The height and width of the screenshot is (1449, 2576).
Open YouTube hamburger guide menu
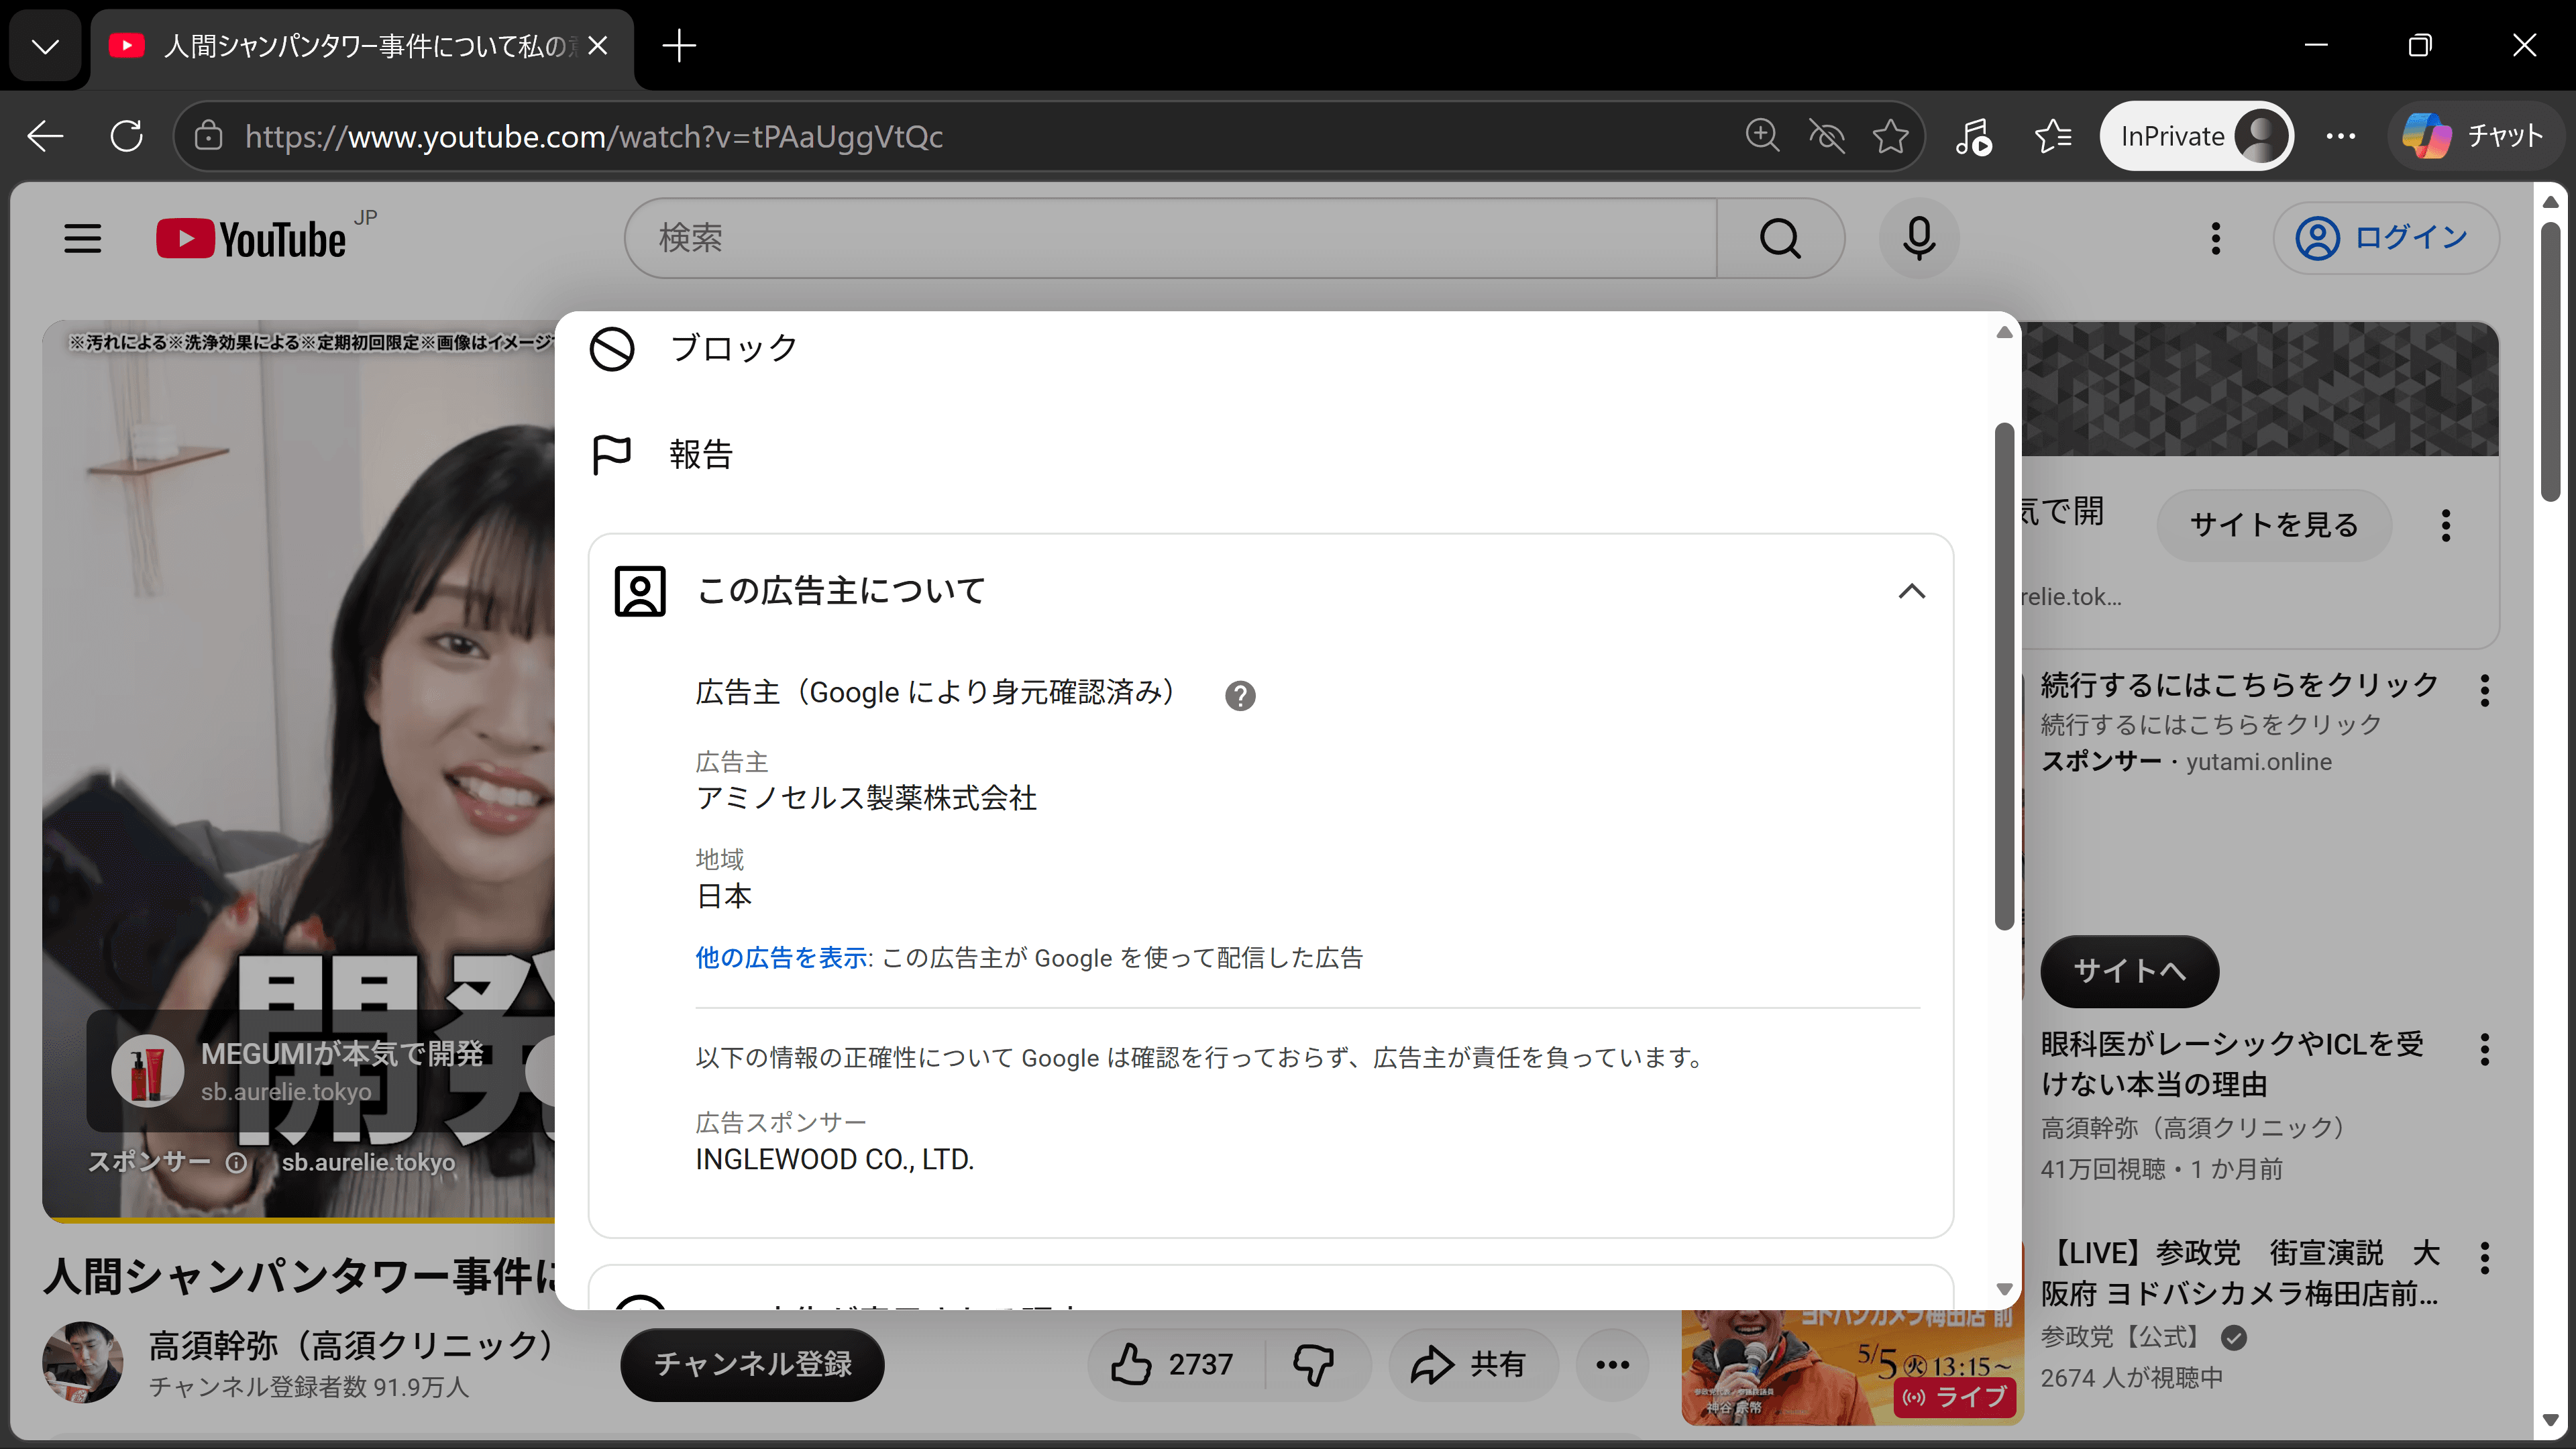pyautogui.click(x=82, y=238)
